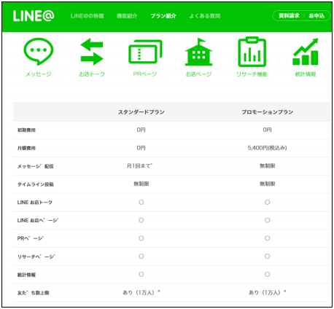The image size is (334, 309).
Task: Click the プロモーションプラン column header
Action: 268,112
